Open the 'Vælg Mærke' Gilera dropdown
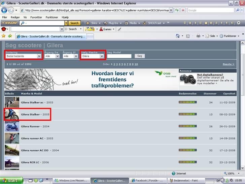 click(93, 56)
